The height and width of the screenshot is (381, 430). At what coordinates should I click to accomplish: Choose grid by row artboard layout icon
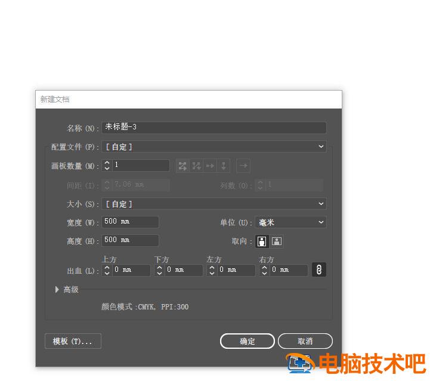click(182, 166)
